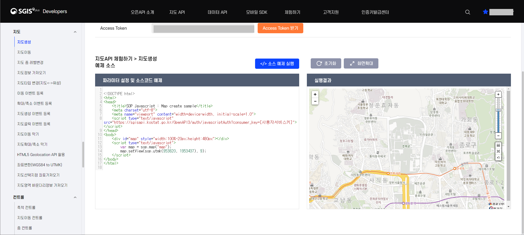Screen dimensions: 524x235
Task: Zoom out using right zoom bar minus
Action: [x=498, y=136]
